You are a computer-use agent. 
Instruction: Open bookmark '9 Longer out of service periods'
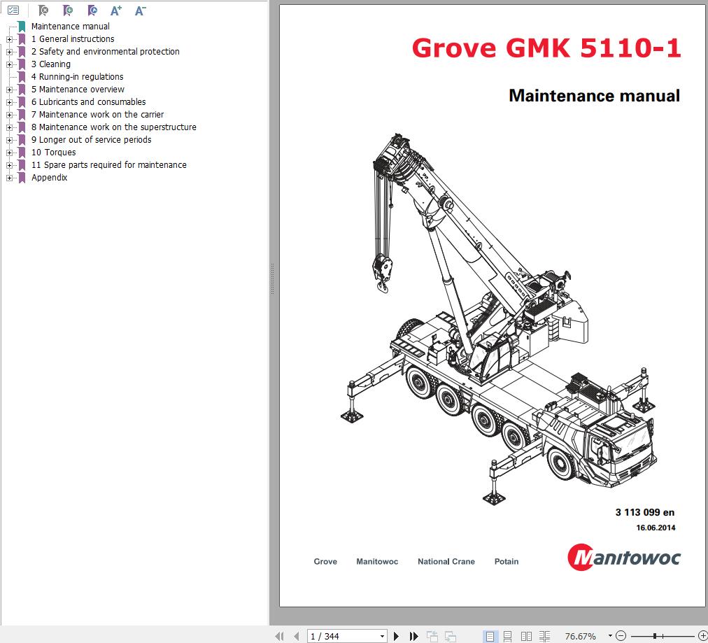pos(91,140)
